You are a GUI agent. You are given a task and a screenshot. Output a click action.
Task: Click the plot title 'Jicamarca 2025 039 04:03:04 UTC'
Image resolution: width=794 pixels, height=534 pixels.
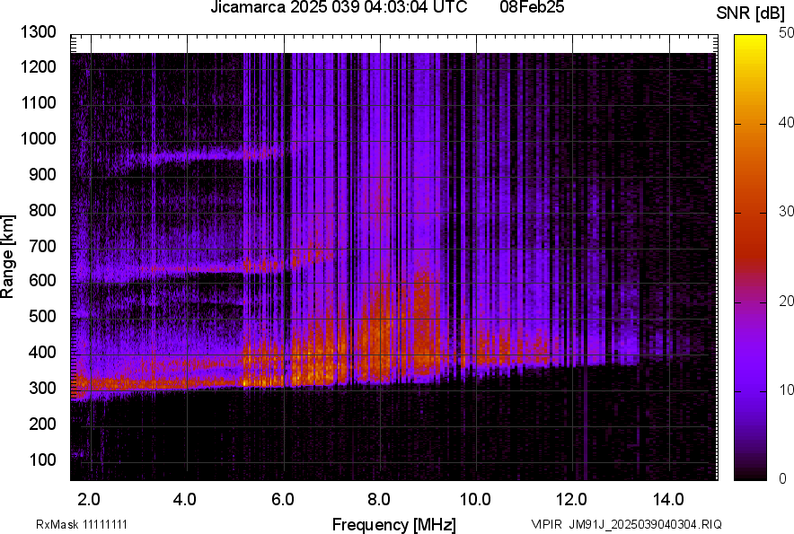pos(338,8)
